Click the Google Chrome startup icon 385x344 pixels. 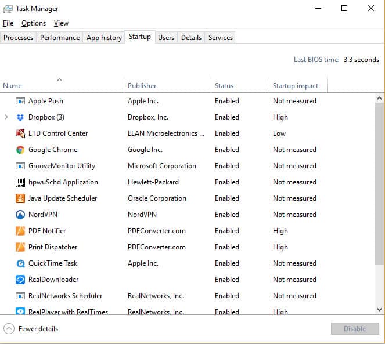click(20, 150)
